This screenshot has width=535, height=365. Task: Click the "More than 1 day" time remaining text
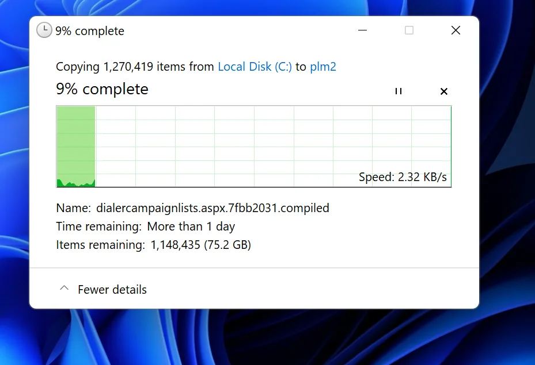coord(191,226)
